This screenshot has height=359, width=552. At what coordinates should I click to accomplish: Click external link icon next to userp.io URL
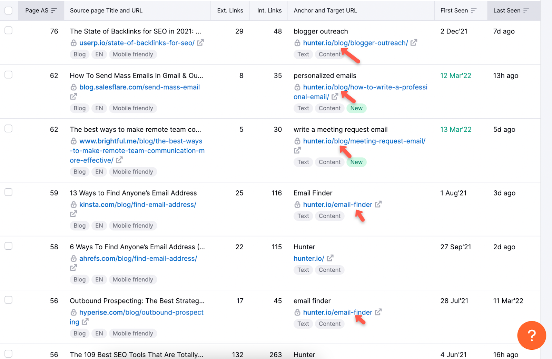point(201,43)
